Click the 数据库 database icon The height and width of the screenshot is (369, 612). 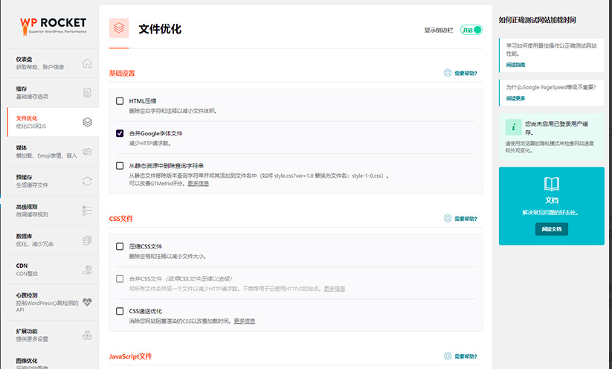click(x=87, y=240)
